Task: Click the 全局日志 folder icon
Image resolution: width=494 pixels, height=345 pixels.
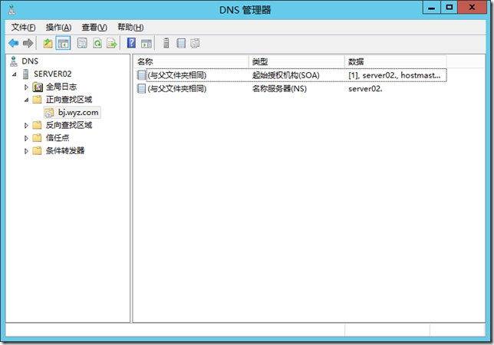Action: pyautogui.click(x=38, y=87)
